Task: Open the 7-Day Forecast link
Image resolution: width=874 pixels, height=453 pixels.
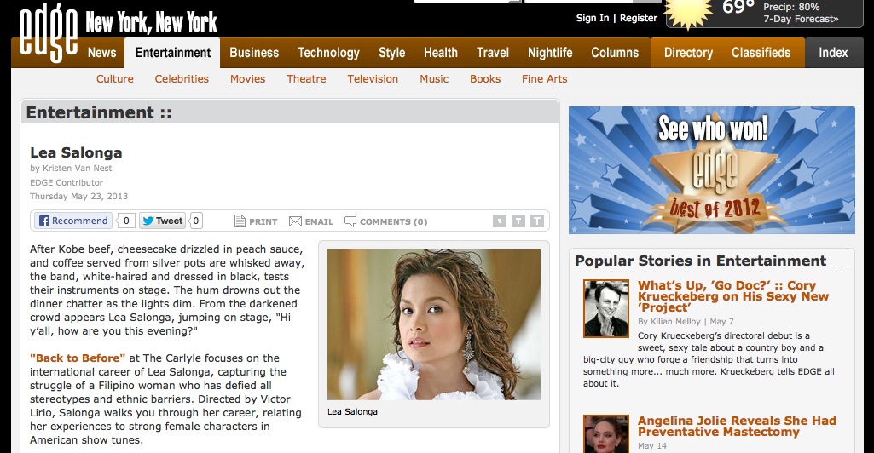Action: [x=801, y=19]
